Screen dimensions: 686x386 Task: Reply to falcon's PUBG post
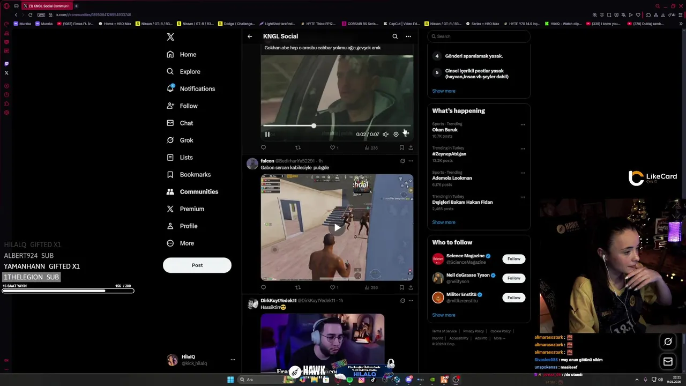(263, 287)
